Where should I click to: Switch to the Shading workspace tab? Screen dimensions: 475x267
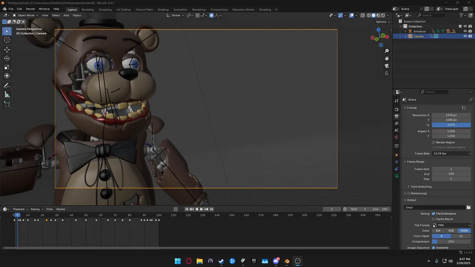coord(163,9)
